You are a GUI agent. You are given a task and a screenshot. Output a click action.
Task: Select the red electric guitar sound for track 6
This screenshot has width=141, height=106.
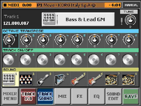(x=95, y=79)
